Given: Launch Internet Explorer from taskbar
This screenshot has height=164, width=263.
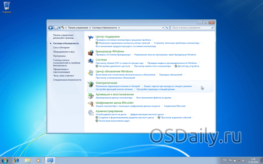Looking at the screenshot, I should tap(16, 160).
